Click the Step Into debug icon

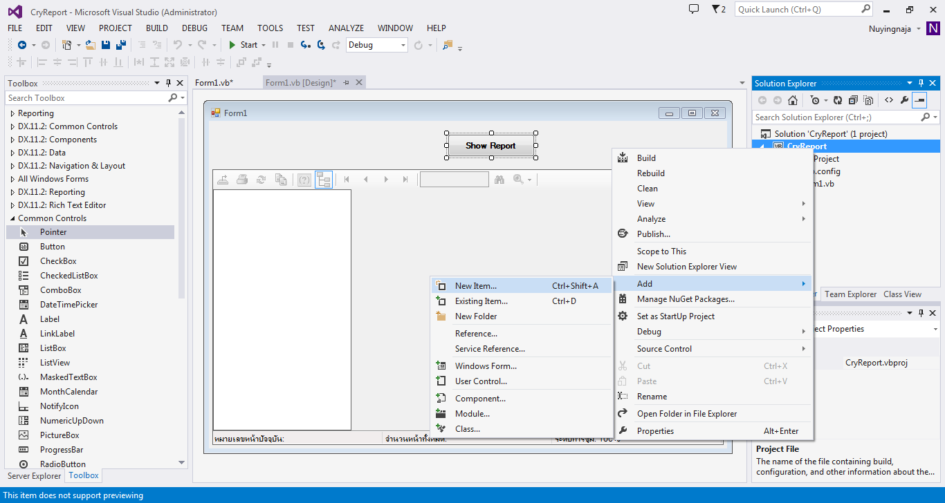coord(305,45)
